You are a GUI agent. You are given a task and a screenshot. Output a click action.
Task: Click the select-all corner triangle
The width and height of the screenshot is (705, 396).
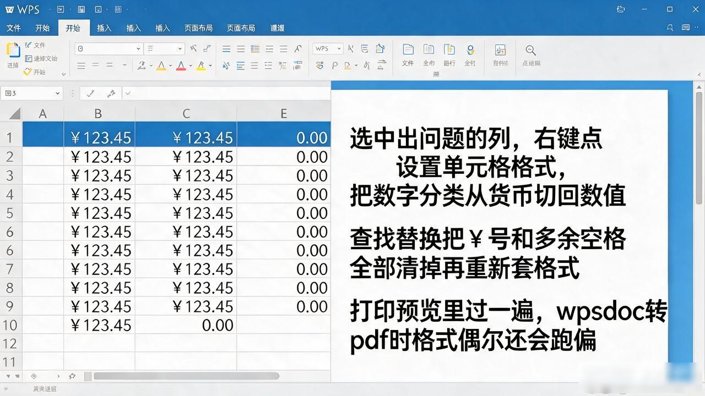(x=14, y=114)
